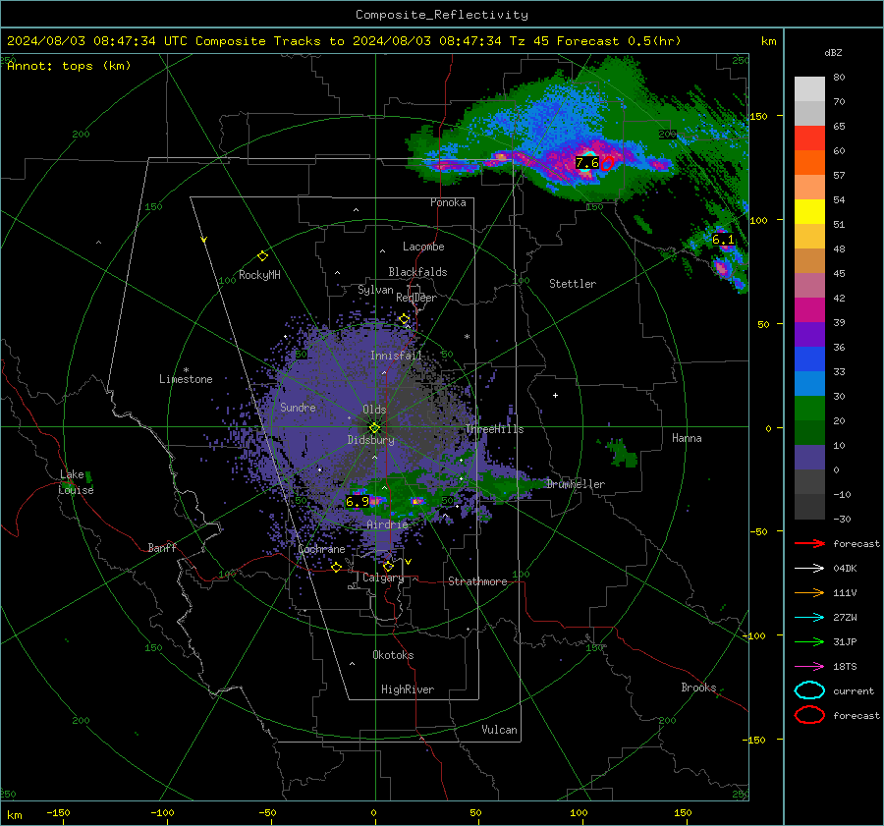Image resolution: width=884 pixels, height=826 pixels.
Task: Pick the bright yellow 54 dBZ swatch
Action: coord(809,211)
